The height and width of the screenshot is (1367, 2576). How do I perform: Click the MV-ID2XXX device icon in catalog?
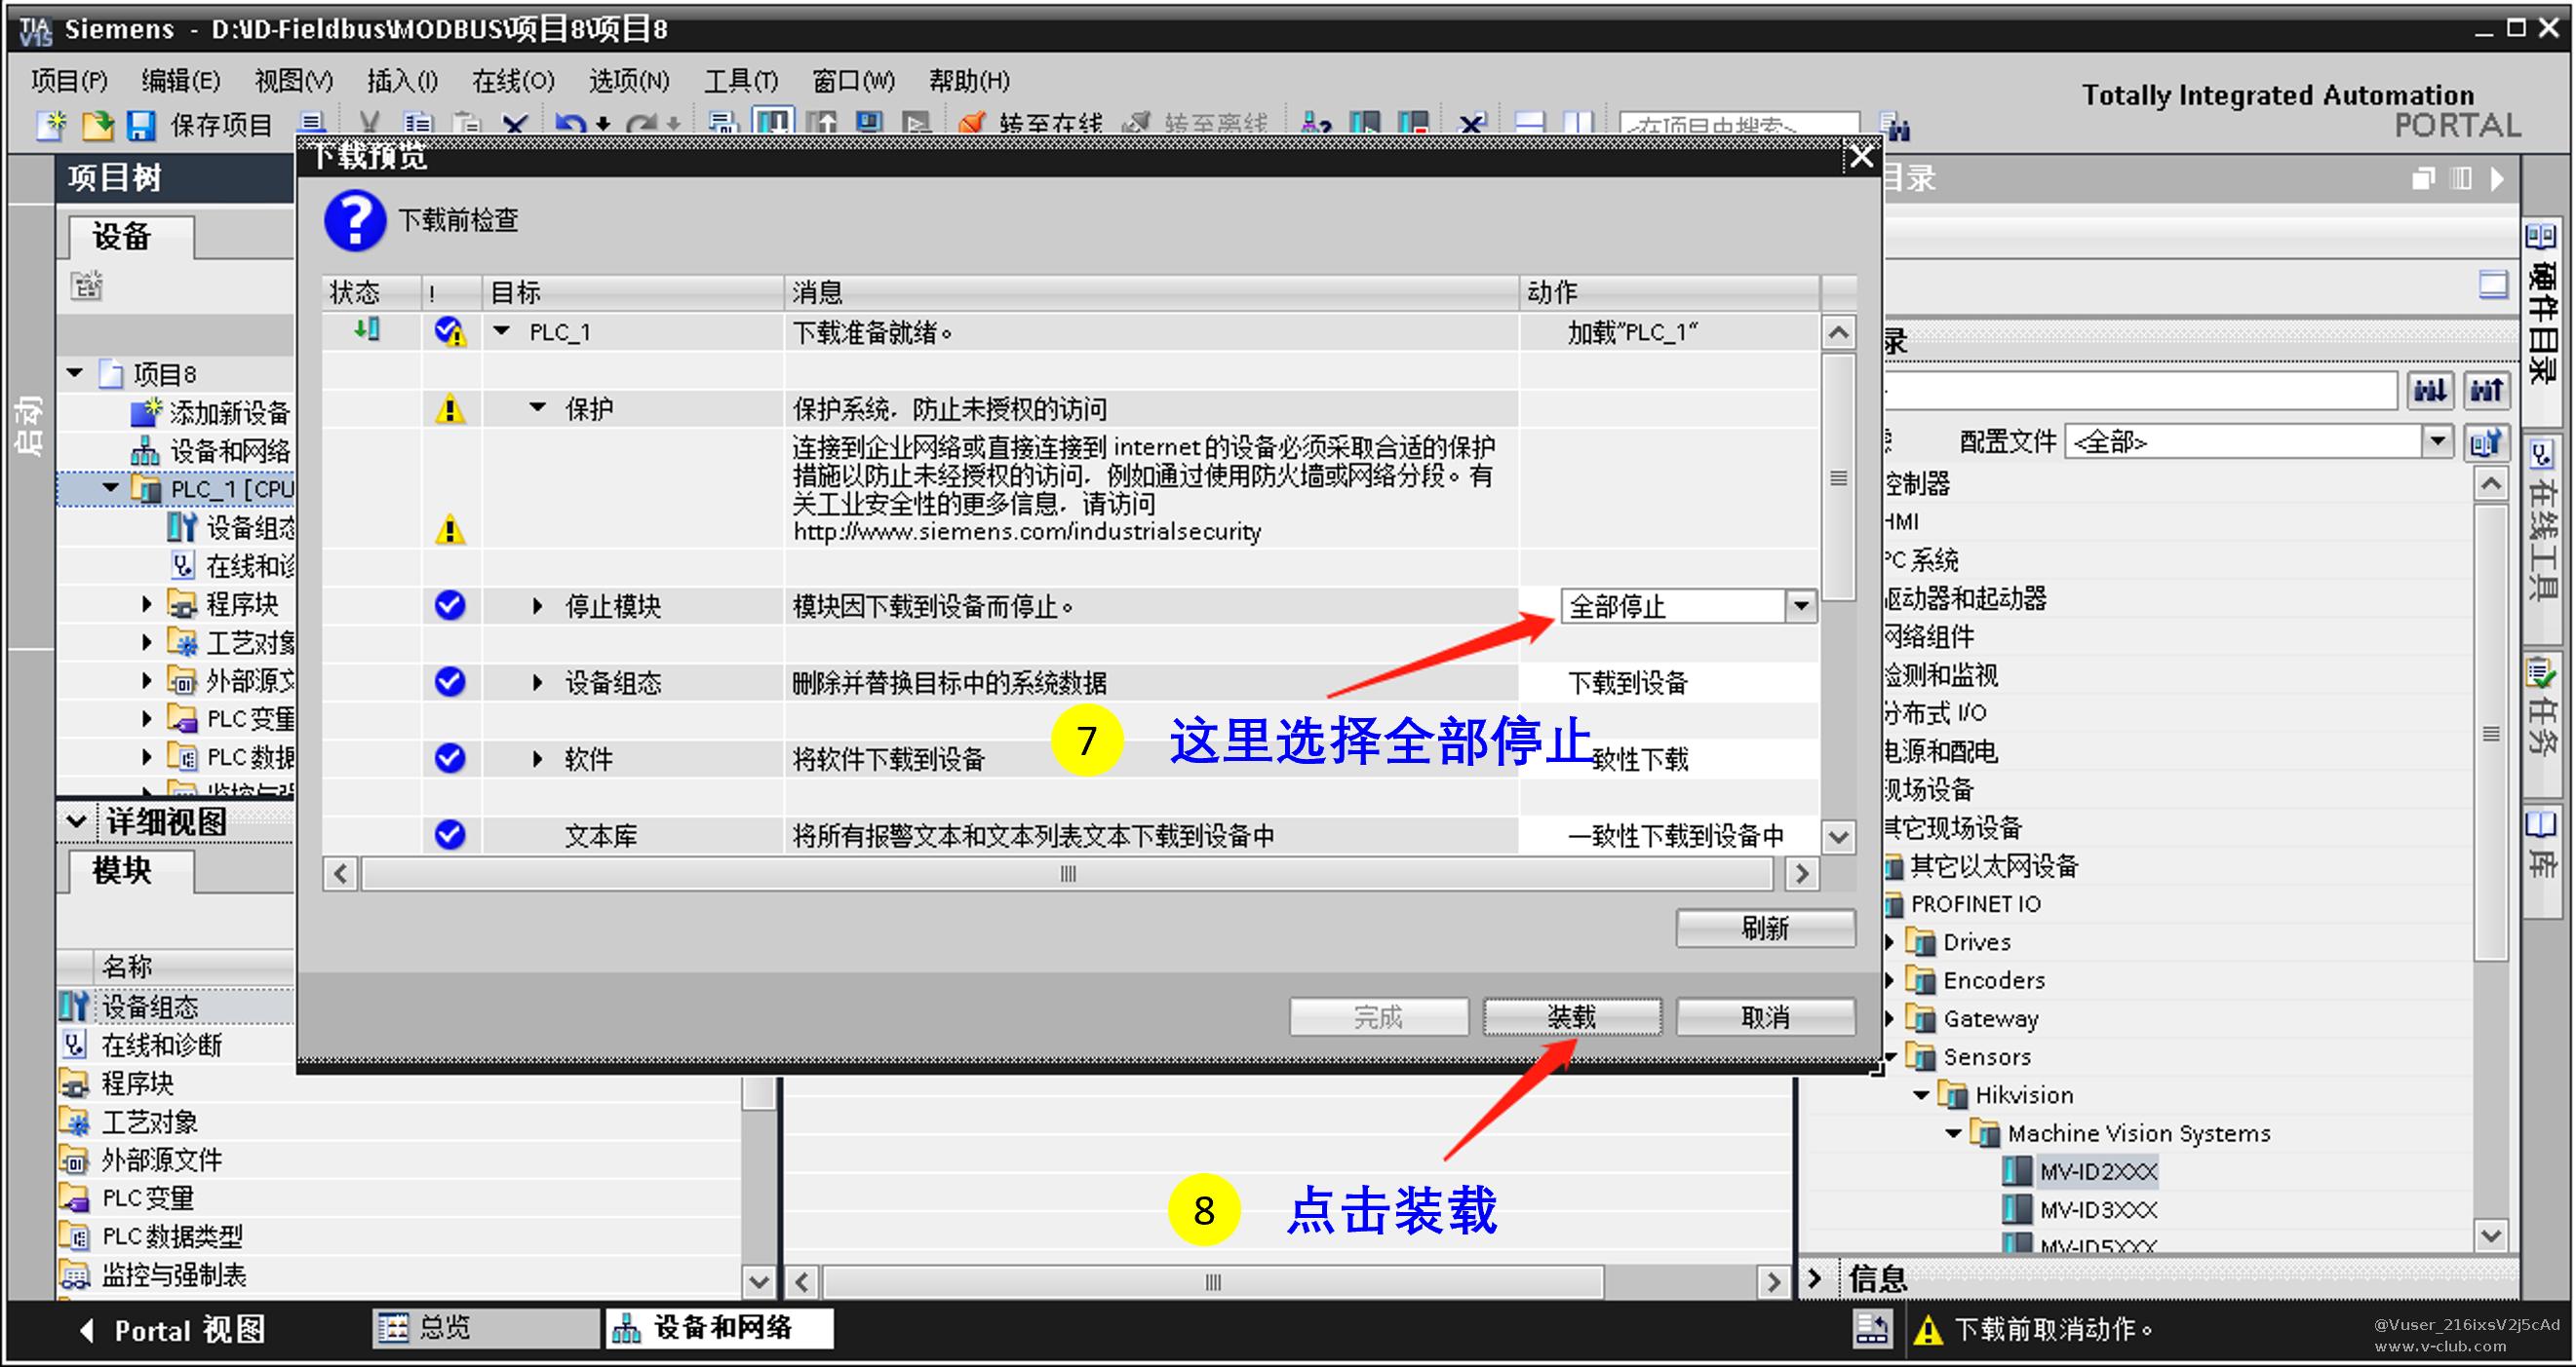[x=2017, y=1171]
